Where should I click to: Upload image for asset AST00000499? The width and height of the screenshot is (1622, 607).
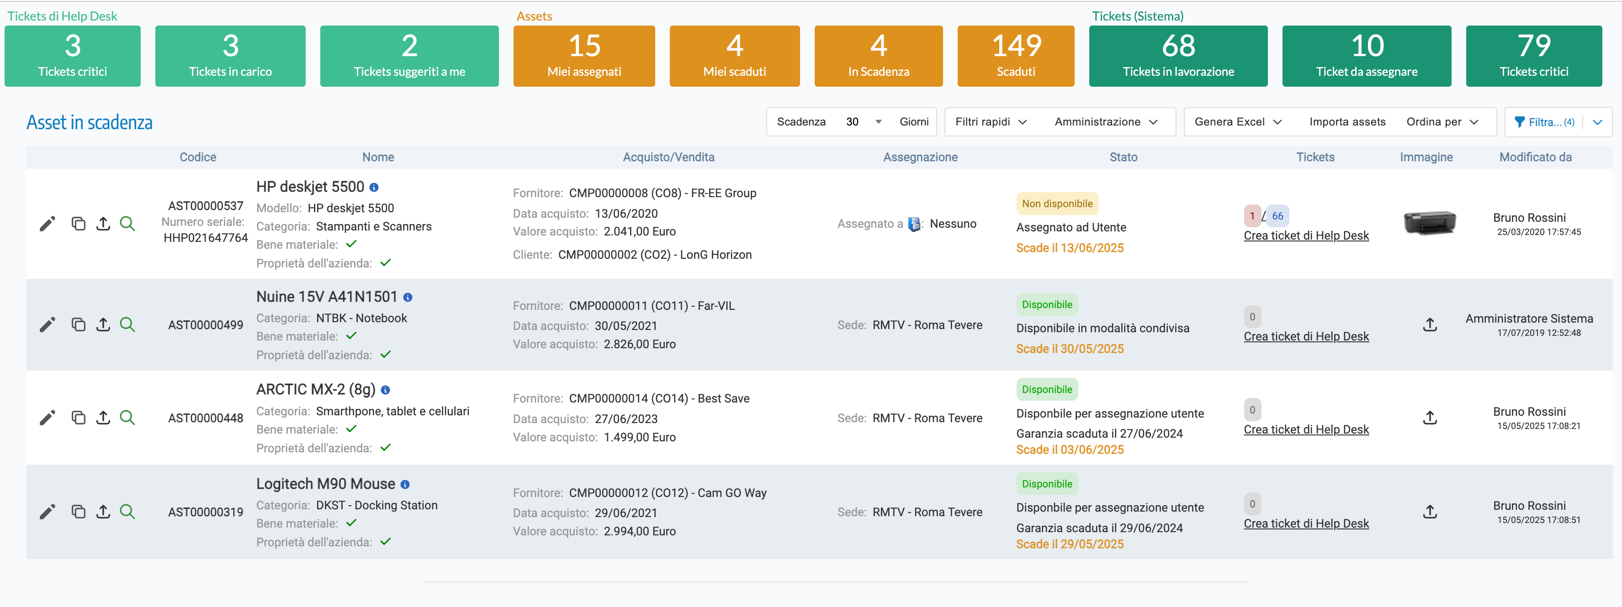[x=1429, y=324]
